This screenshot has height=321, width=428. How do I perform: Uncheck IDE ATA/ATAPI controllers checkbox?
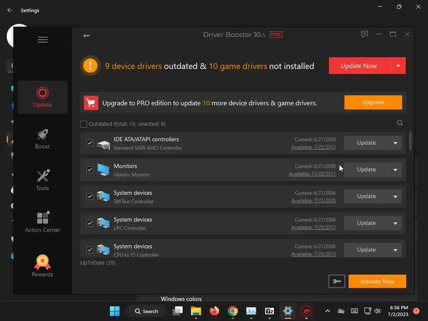pyautogui.click(x=90, y=143)
